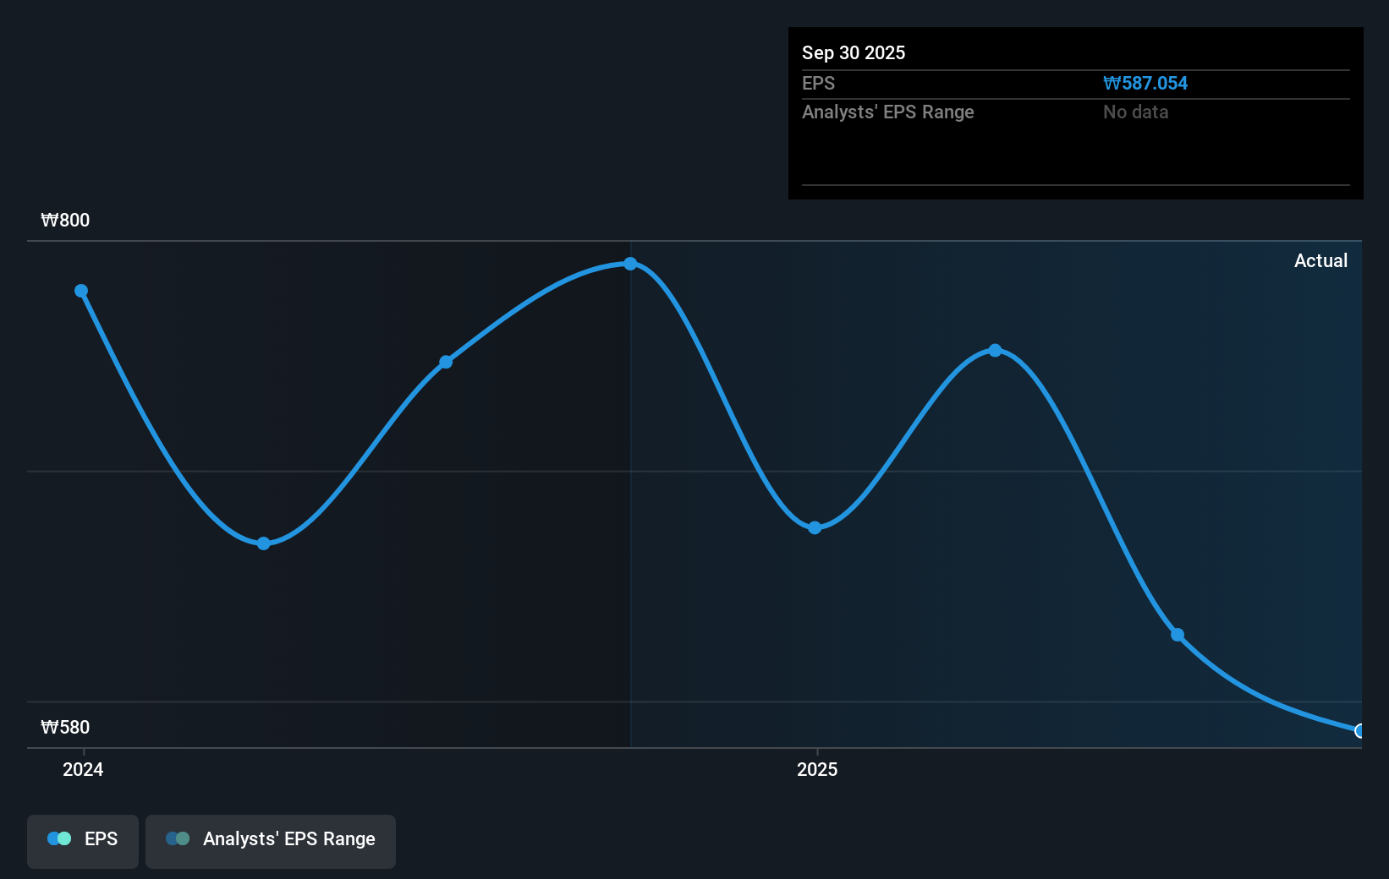Click the ₩580 y-axis label
Viewport: 1389px width, 879px height.
[65, 727]
